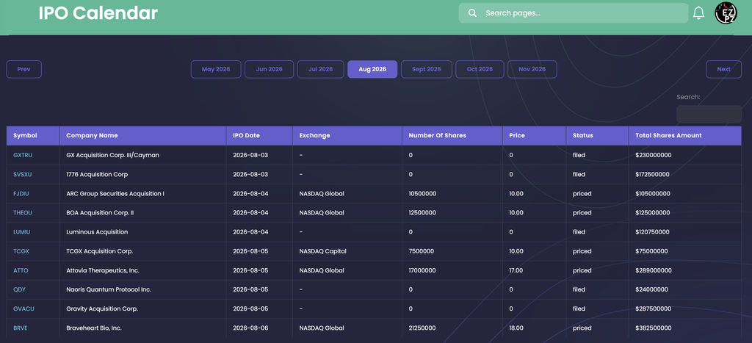Click the 17000000 shares value
The image size is (752, 343).
(x=422, y=270)
